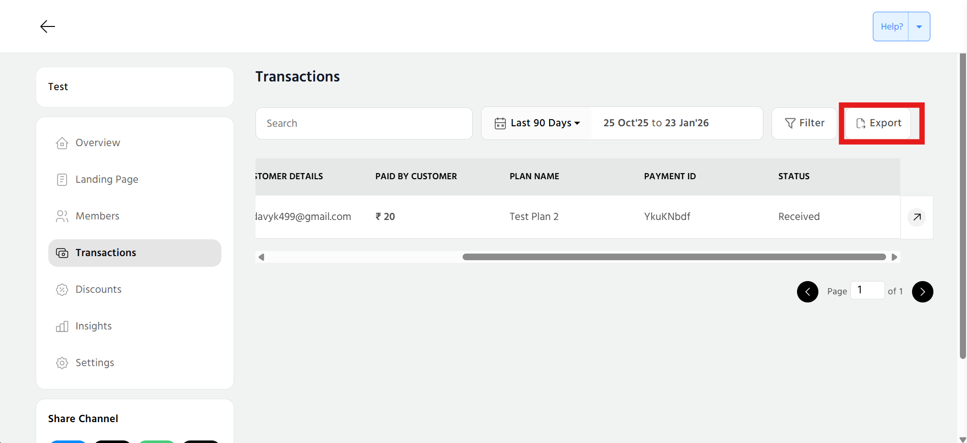
Task: Click the Transactions sidebar icon
Action: click(x=62, y=253)
